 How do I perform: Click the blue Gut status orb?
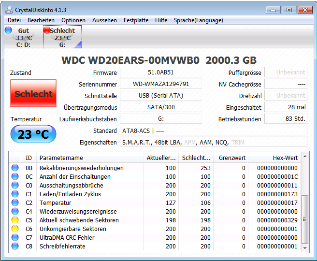click(8, 30)
